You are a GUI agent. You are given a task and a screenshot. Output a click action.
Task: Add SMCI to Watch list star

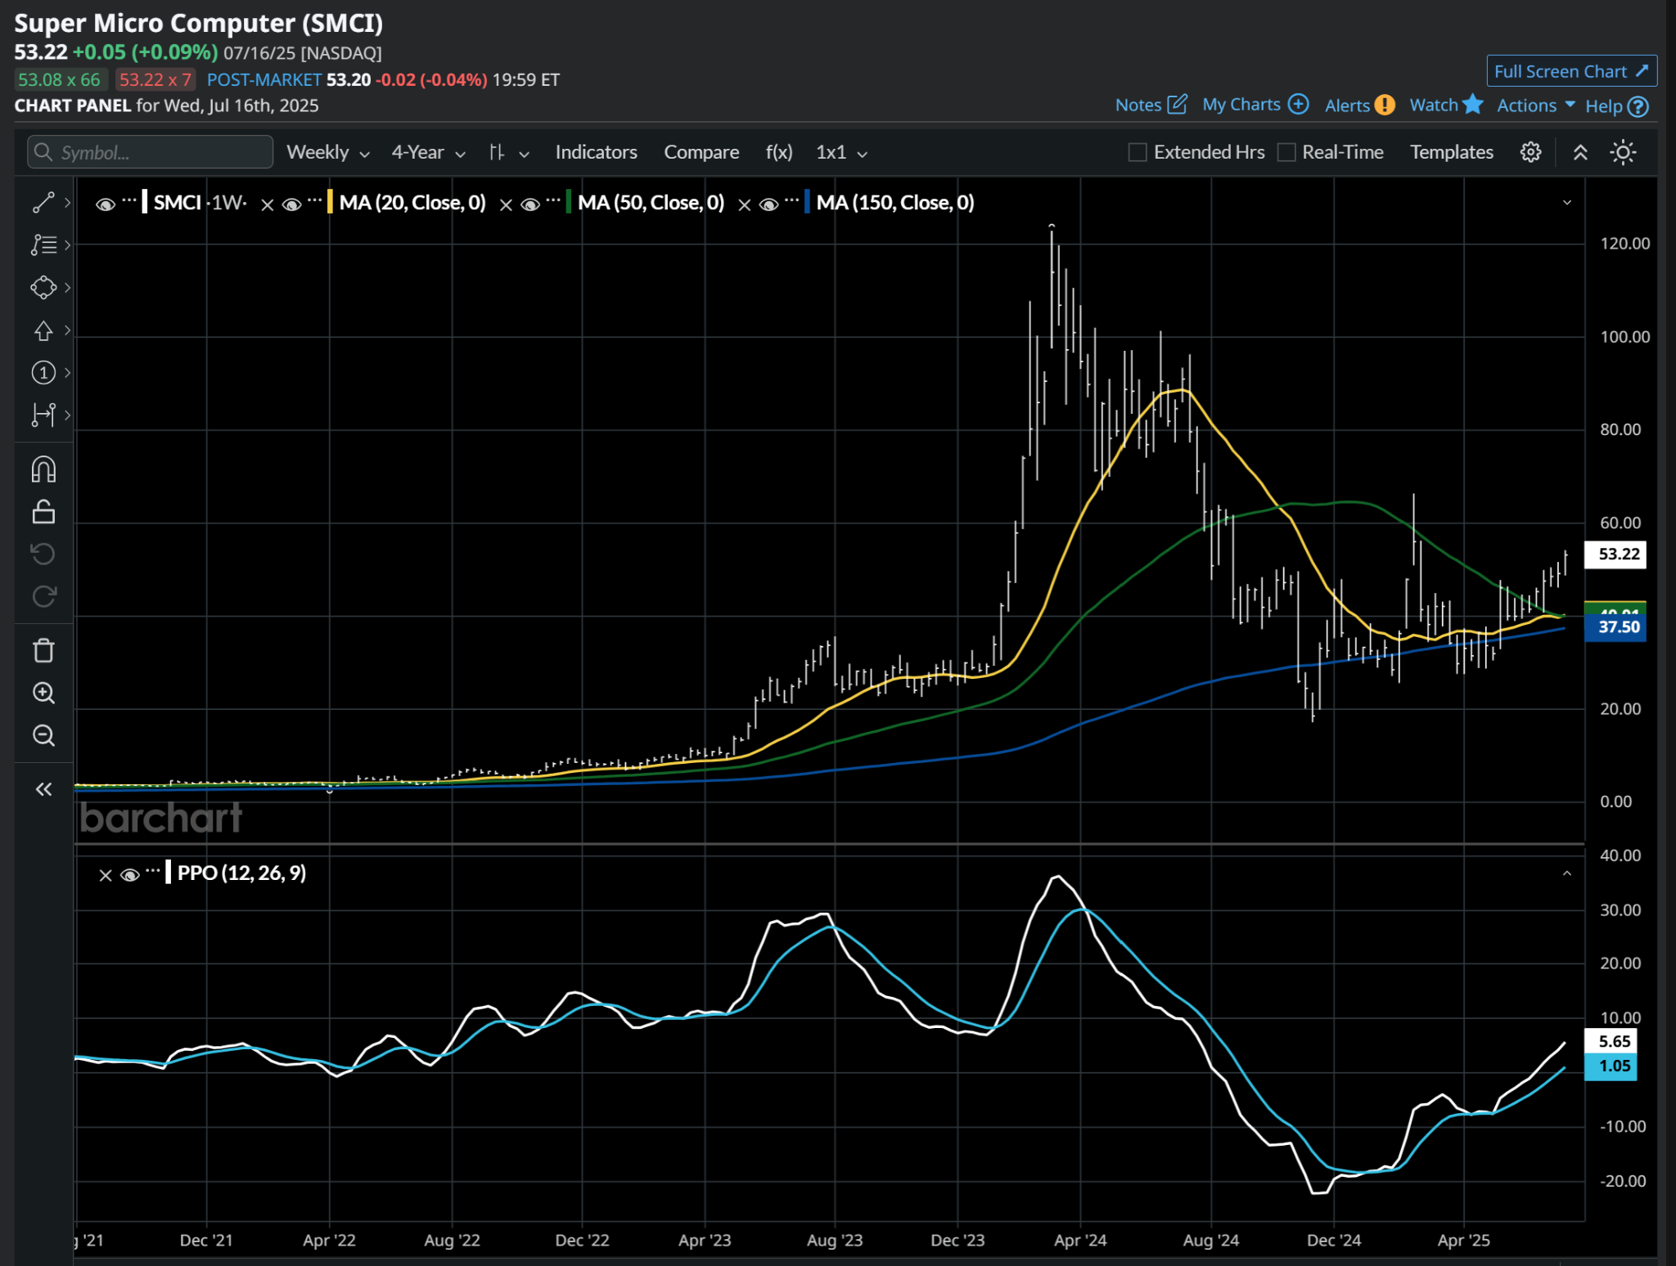point(1472,104)
